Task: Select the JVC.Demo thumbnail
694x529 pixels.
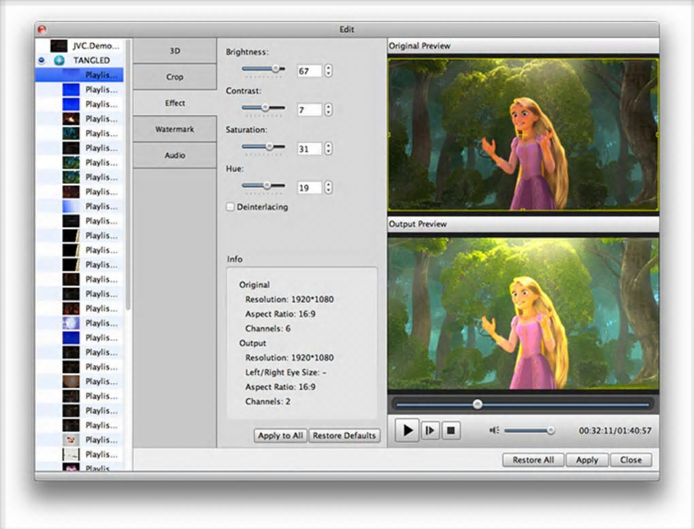Action: click(x=59, y=46)
